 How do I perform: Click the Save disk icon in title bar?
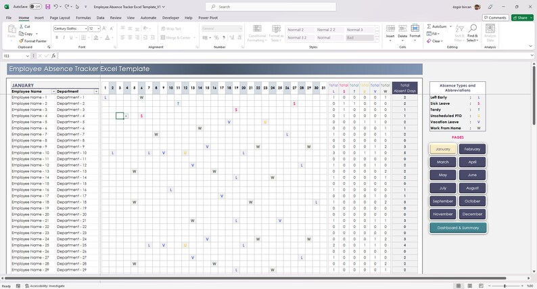pyautogui.click(x=47, y=7)
